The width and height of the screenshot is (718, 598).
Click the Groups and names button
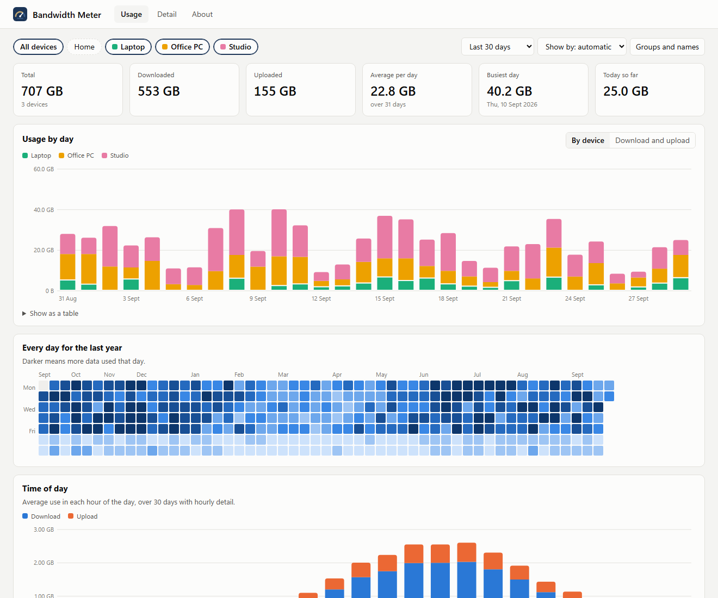(x=667, y=47)
